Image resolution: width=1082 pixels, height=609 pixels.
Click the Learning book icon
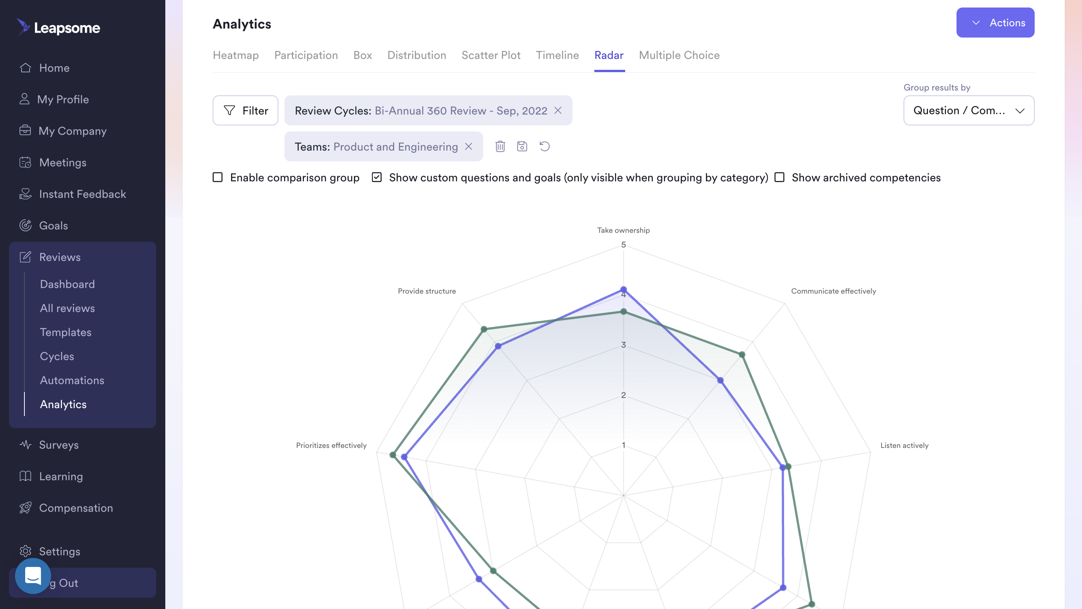click(x=25, y=476)
